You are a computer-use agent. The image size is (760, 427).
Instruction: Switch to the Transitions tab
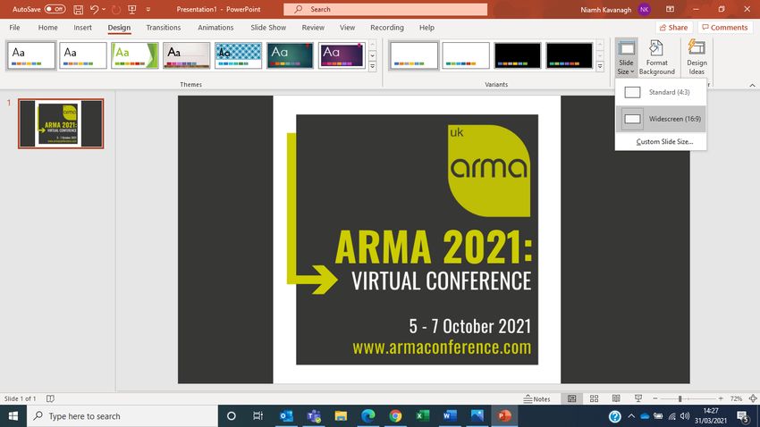click(x=164, y=28)
